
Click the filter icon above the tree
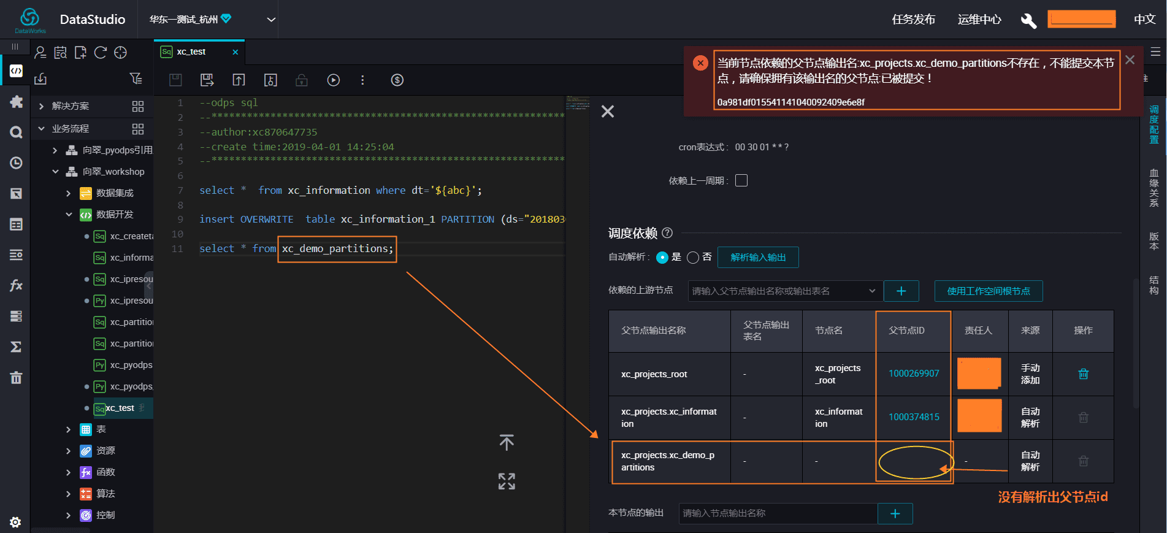coord(136,79)
